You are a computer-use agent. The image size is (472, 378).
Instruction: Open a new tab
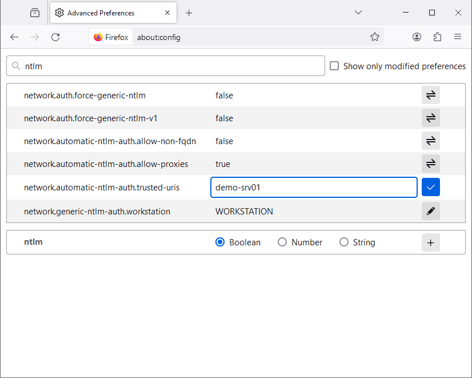[189, 13]
